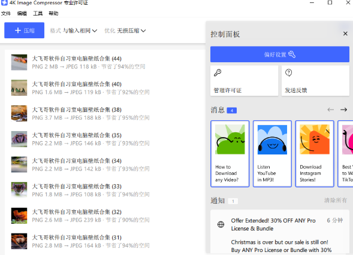Click the 通知 count badge 1
The height and width of the screenshot is (255, 353).
pos(233,201)
